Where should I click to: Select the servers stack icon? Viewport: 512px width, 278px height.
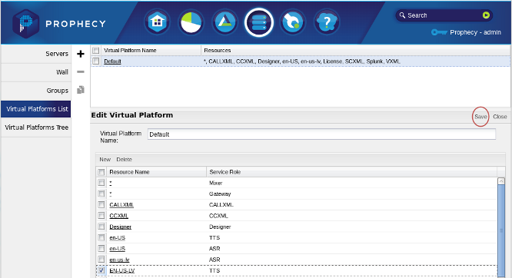point(259,22)
